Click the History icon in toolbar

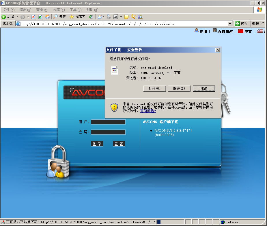91,17
